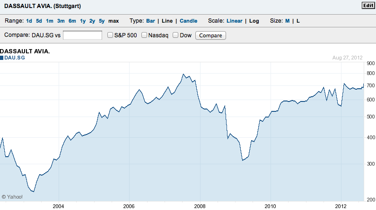
Task: Click the 2012 x-axis label
Action: [341, 206]
